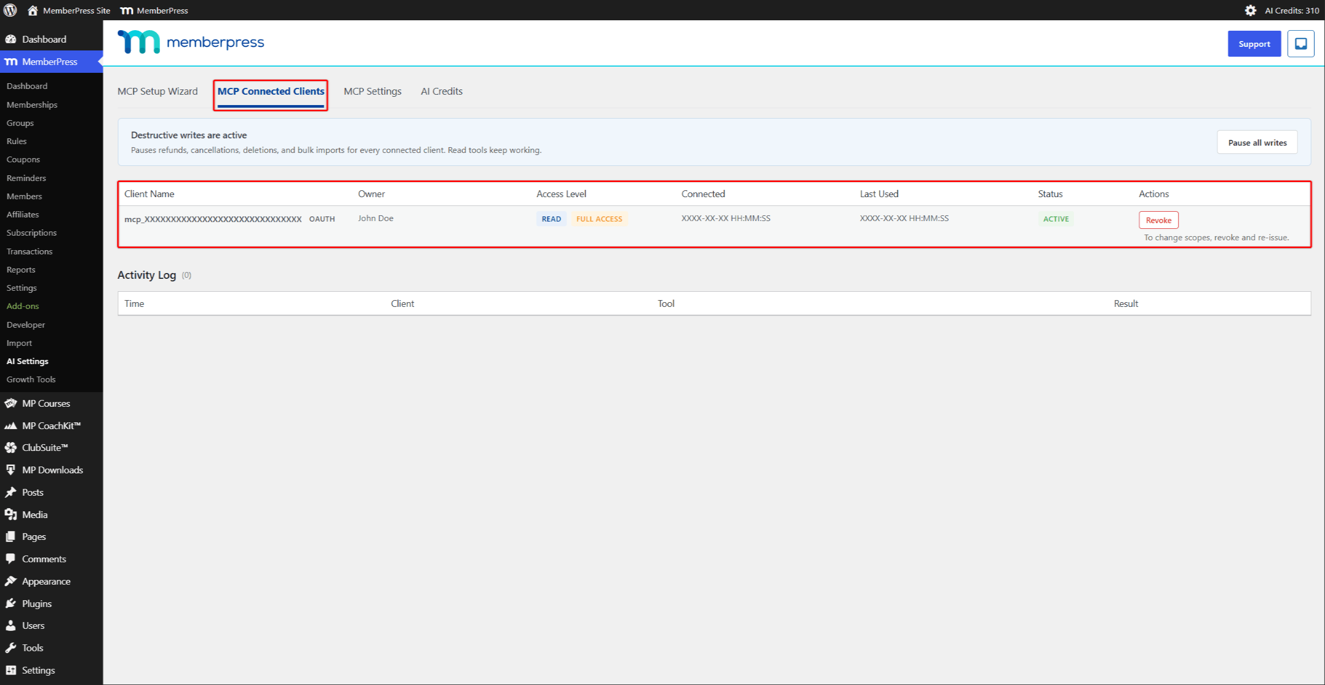Click the MP Courses icon
The height and width of the screenshot is (685, 1325).
tap(11, 403)
